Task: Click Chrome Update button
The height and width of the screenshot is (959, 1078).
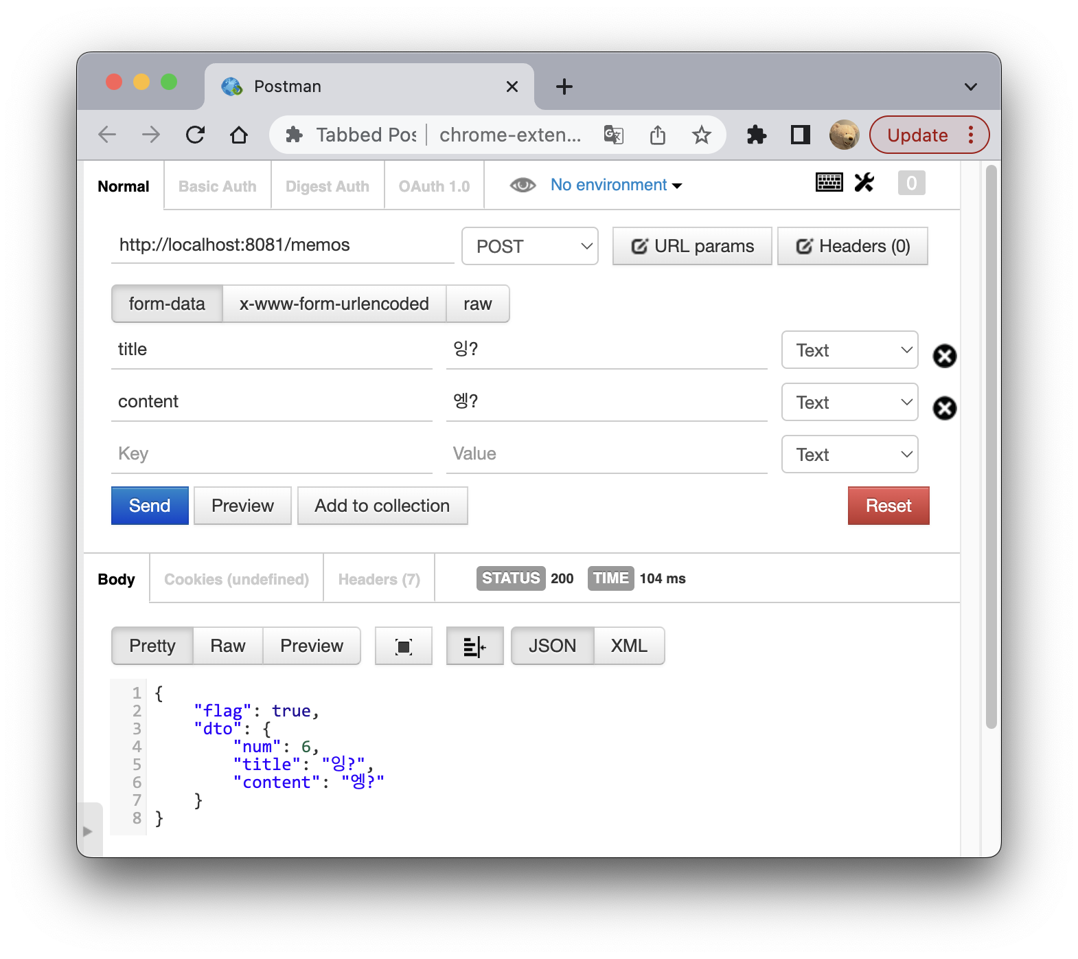Action: [x=917, y=135]
